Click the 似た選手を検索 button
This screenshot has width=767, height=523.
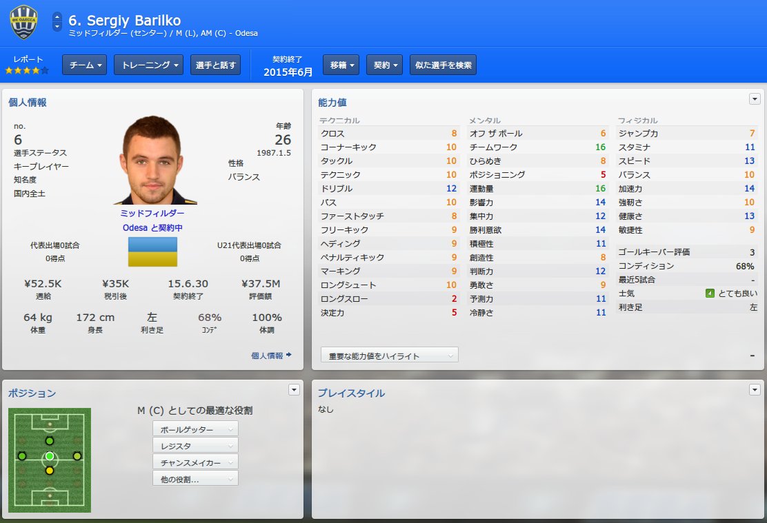pyautogui.click(x=443, y=65)
